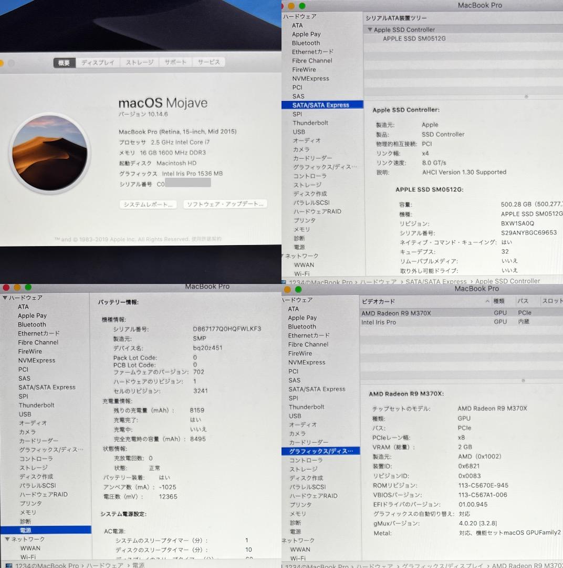
Task: Switch to the ディスプレイ tab
Action: [98, 62]
